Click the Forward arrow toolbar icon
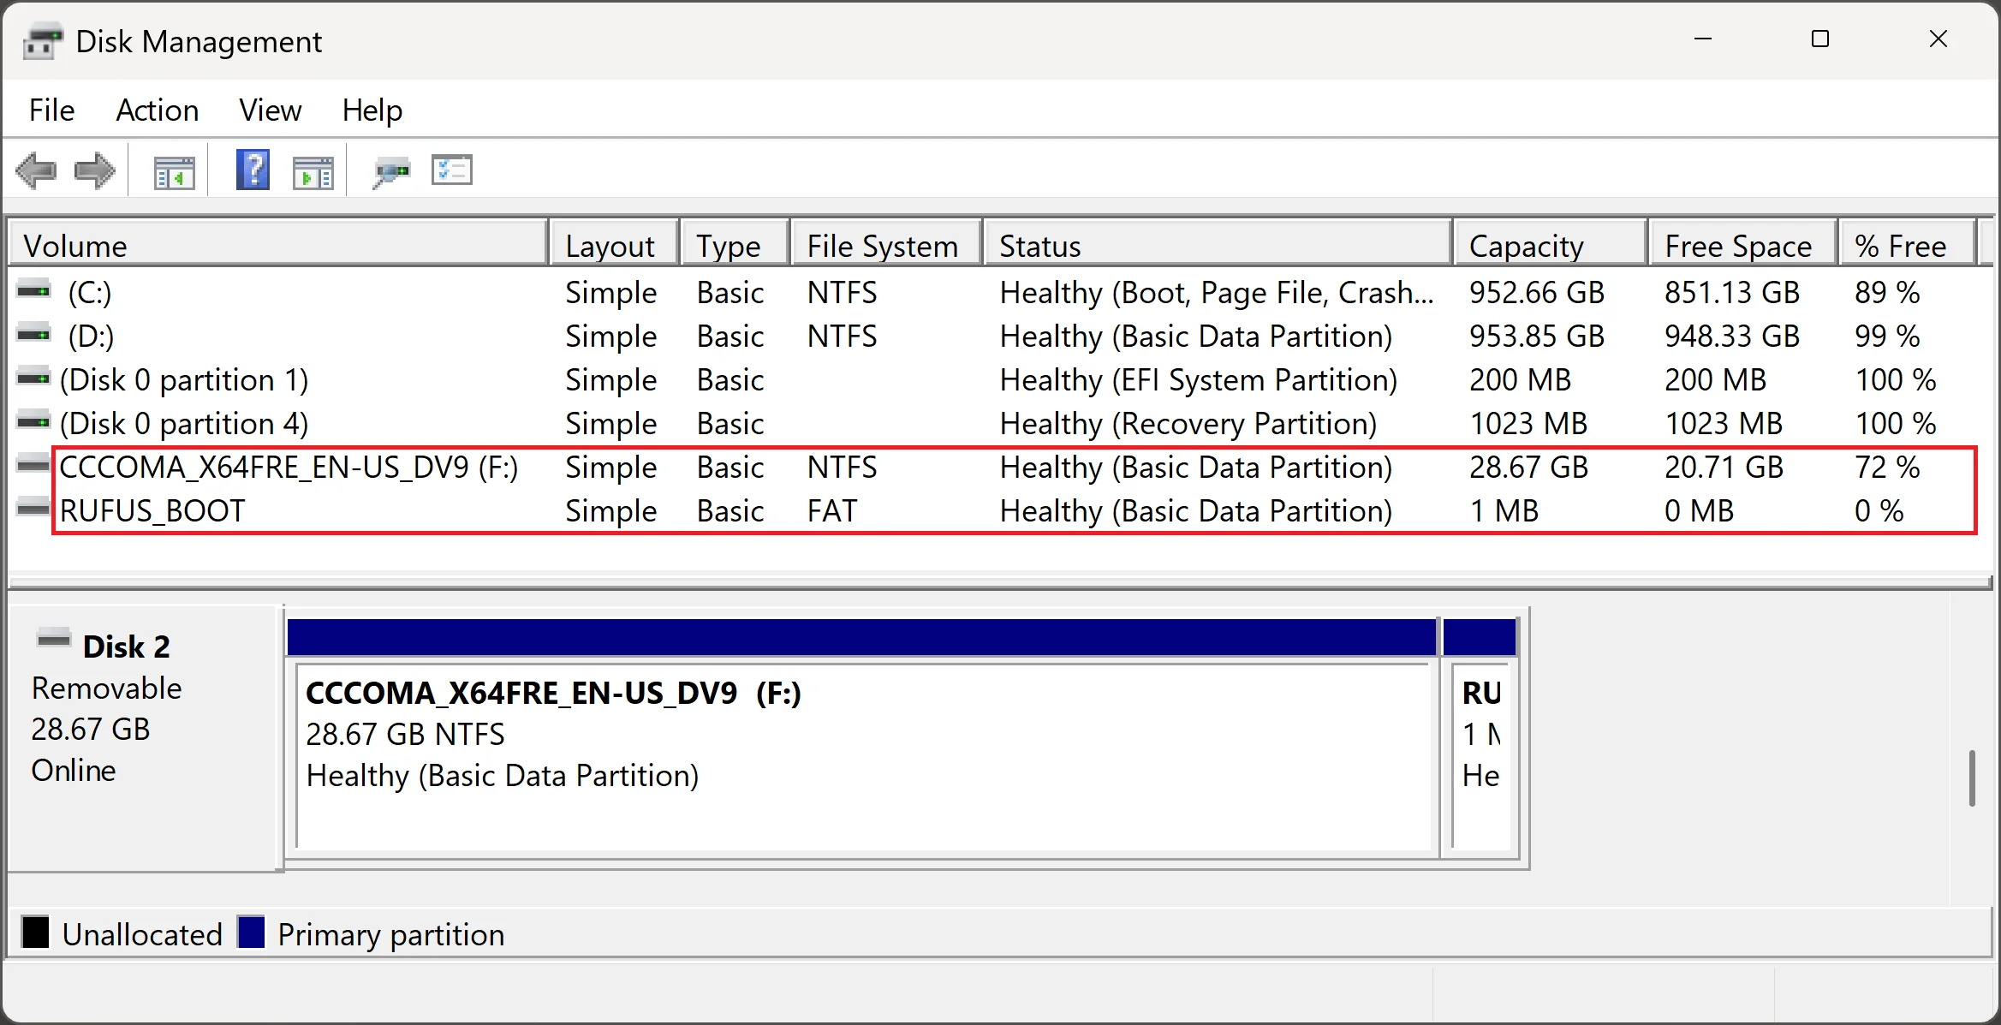 [x=94, y=171]
